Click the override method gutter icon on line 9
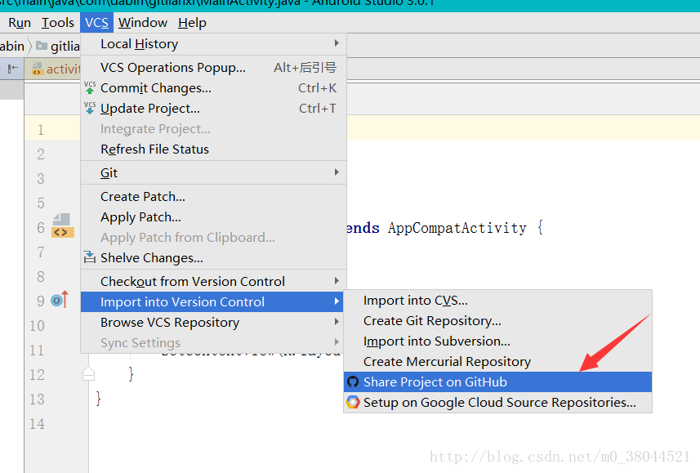 point(59,301)
